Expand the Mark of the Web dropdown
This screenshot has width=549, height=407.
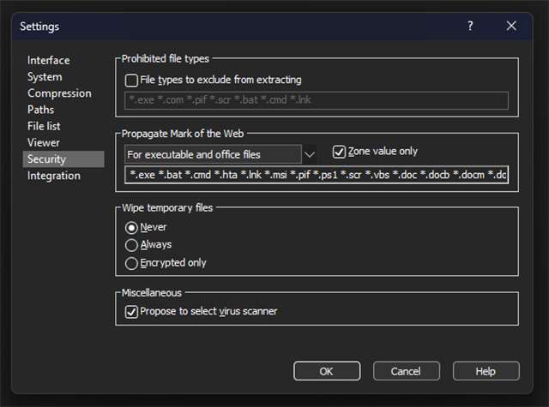pos(310,154)
